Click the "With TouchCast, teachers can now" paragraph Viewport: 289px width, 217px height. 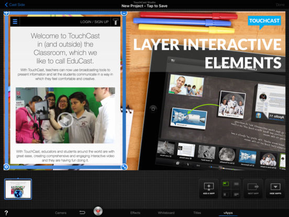coord(65,74)
